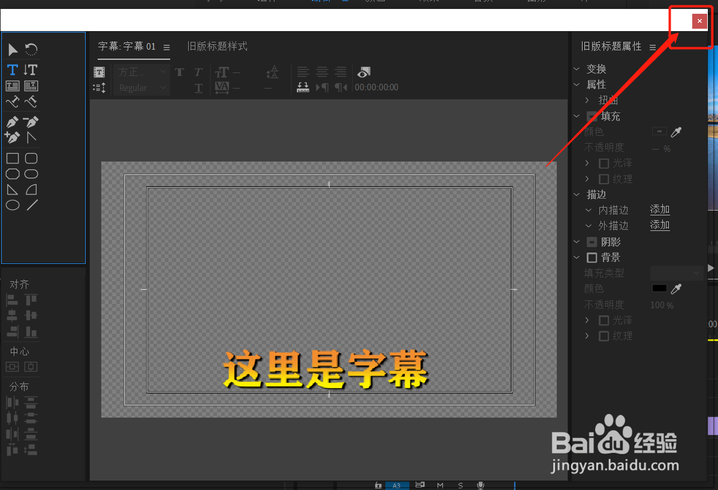Pick the Path Type tool

pos(13,102)
